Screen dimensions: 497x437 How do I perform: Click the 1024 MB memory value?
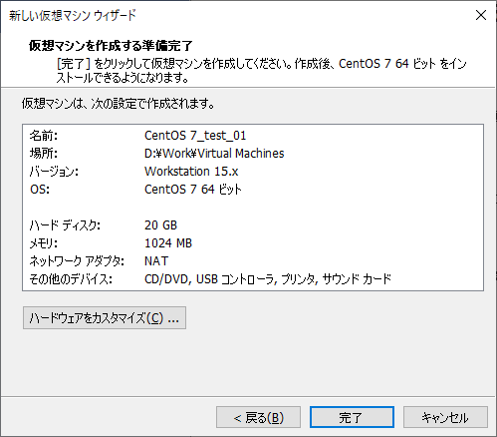[168, 243]
